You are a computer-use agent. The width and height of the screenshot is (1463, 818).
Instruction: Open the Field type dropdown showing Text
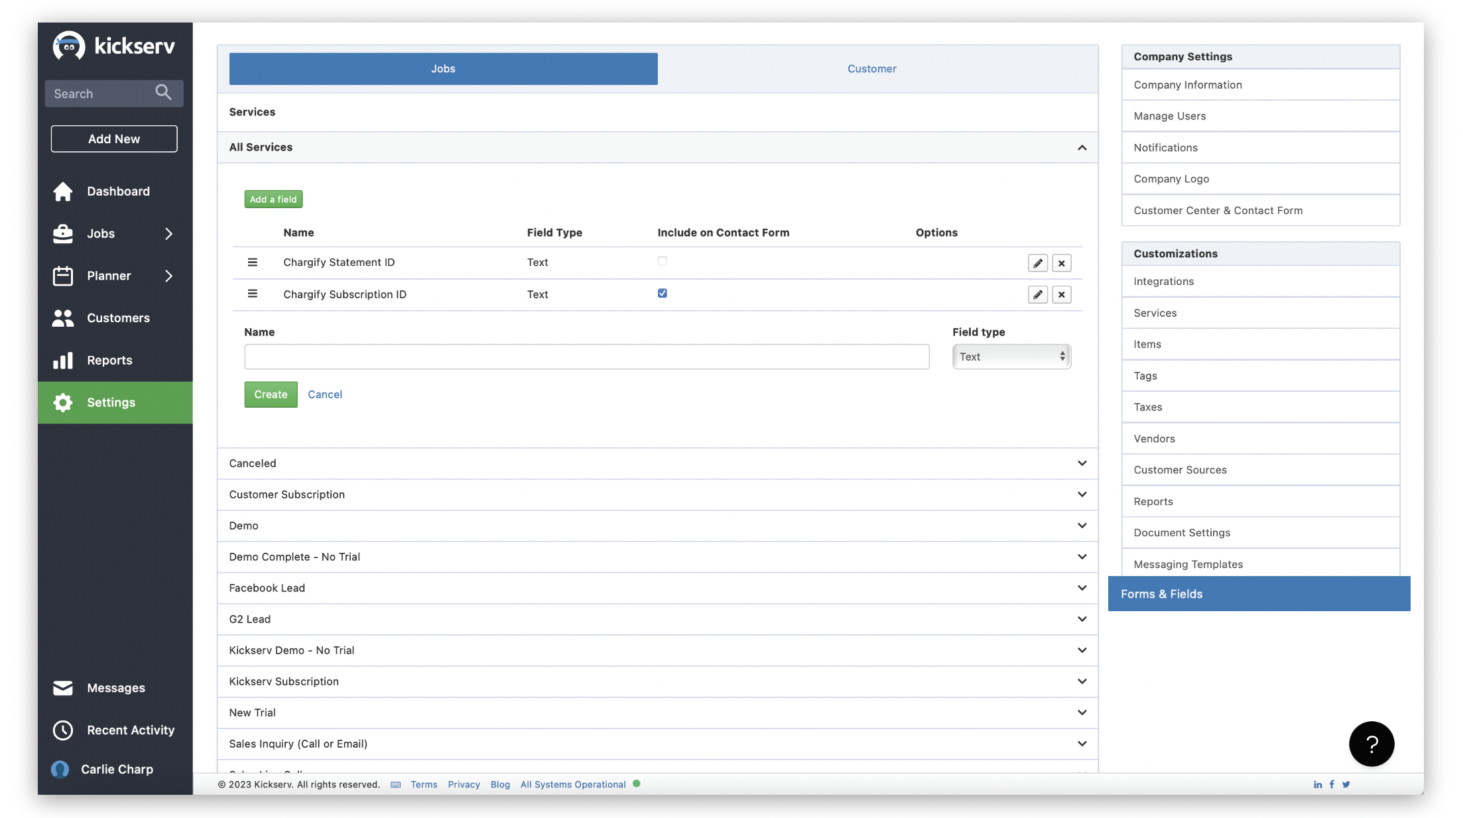1011,357
